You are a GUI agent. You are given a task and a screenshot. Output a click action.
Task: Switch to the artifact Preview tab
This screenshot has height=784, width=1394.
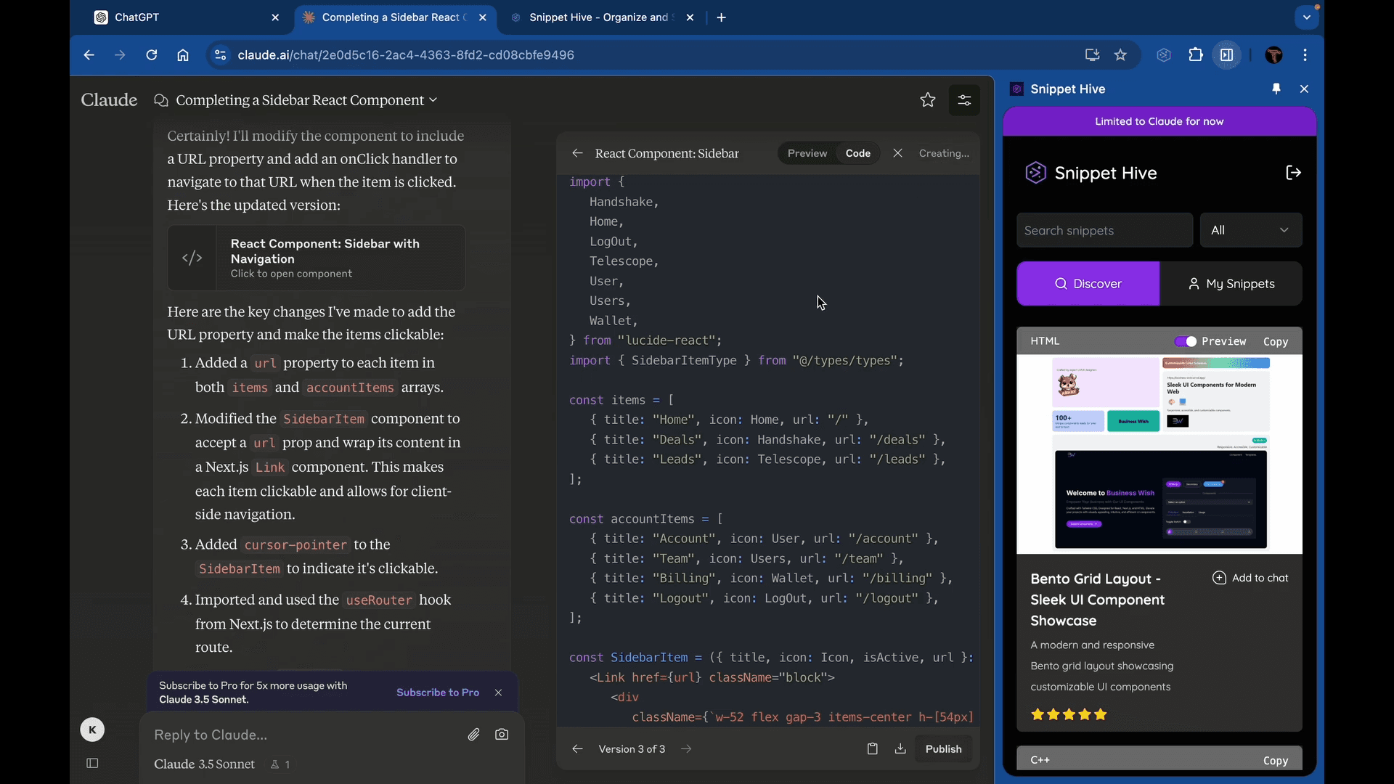click(x=807, y=153)
